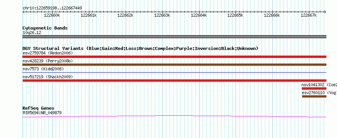Click the 122663k ruler tick label
Image resolution: width=337 pixels, height=138 pixels.
pyautogui.click(x=162, y=16)
